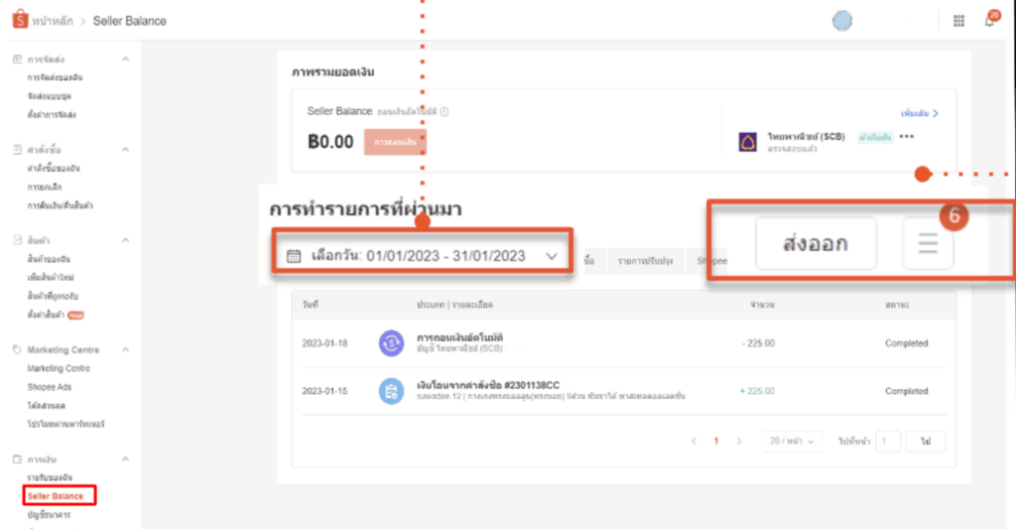Open the notifications bell
The height and width of the screenshot is (529, 1016).
[x=989, y=21]
